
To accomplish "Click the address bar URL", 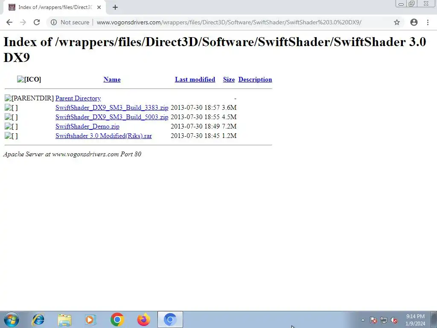I will coord(229,22).
